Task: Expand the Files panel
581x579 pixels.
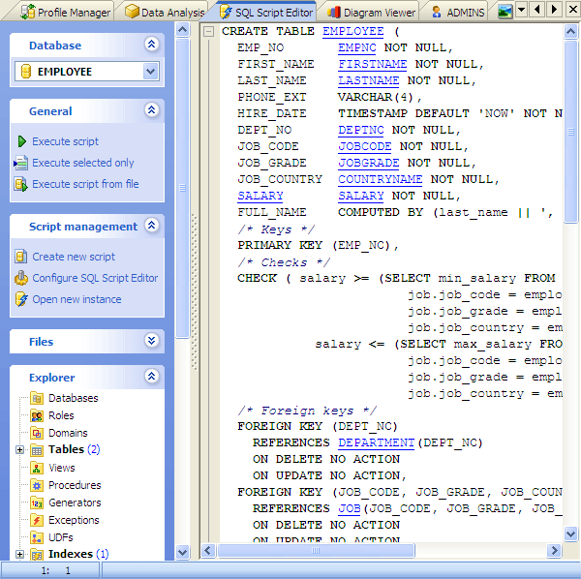Action: point(152,341)
